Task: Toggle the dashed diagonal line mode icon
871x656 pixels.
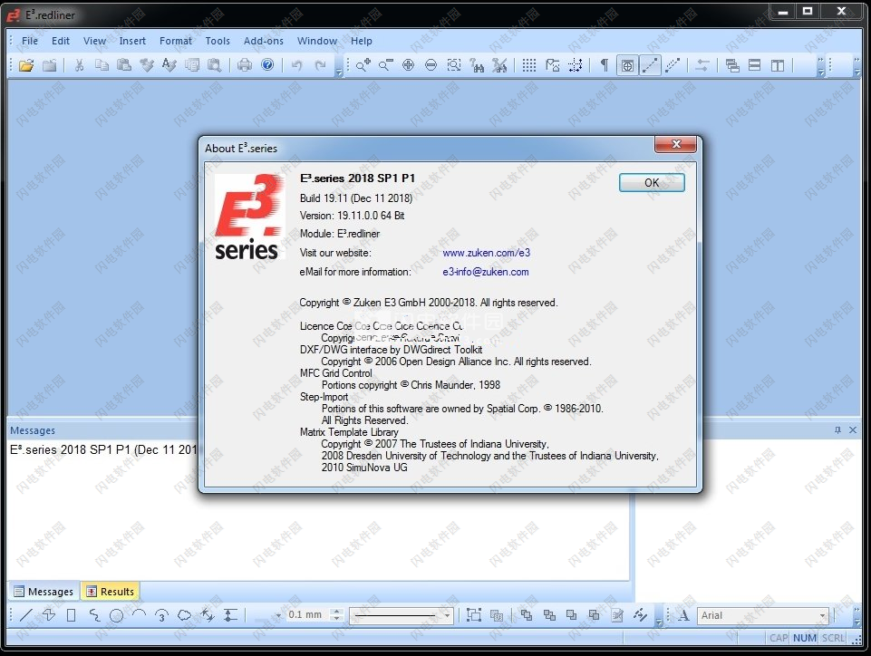Action: (673, 65)
